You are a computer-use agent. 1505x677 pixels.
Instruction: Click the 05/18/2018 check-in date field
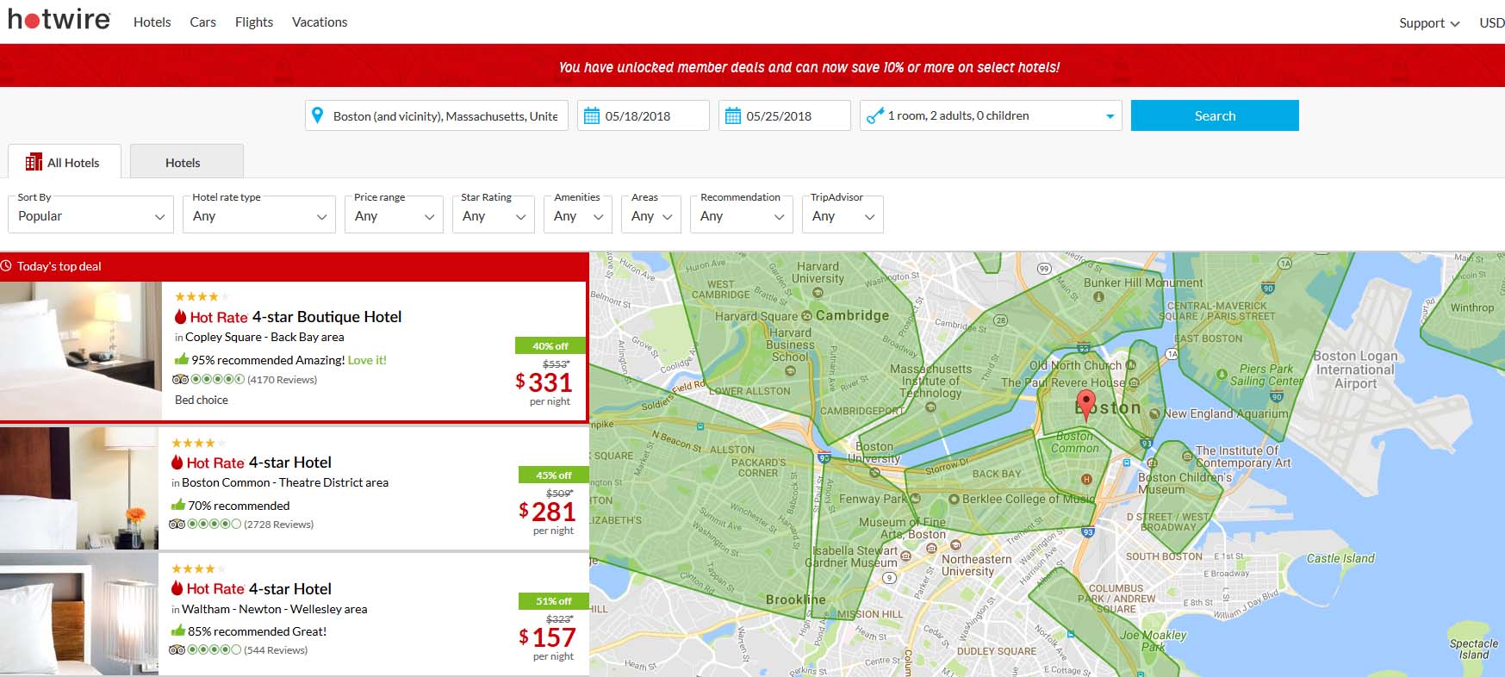point(644,115)
